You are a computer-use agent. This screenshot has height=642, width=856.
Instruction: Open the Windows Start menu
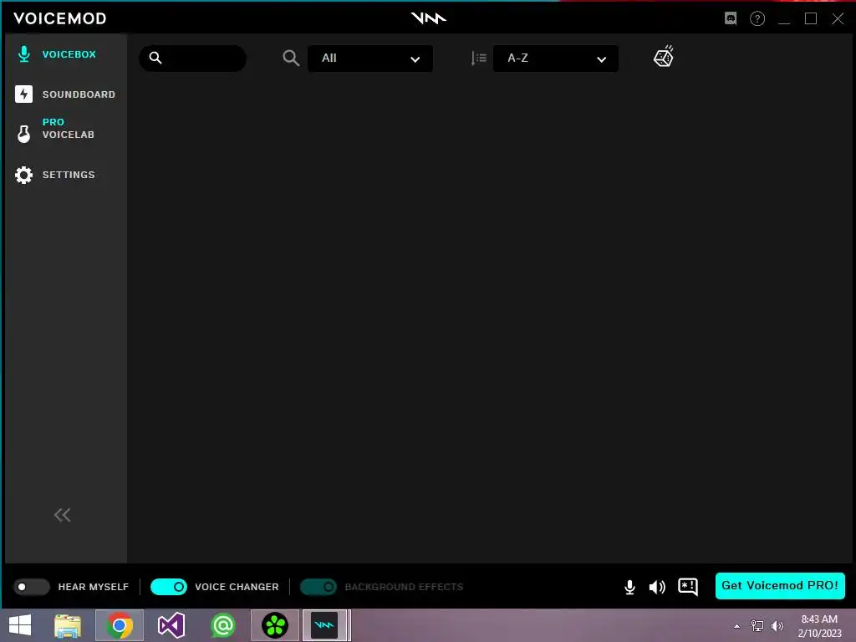coord(20,625)
